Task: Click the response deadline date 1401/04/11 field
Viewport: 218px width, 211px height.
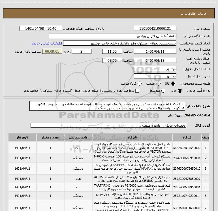Action: (155, 51)
